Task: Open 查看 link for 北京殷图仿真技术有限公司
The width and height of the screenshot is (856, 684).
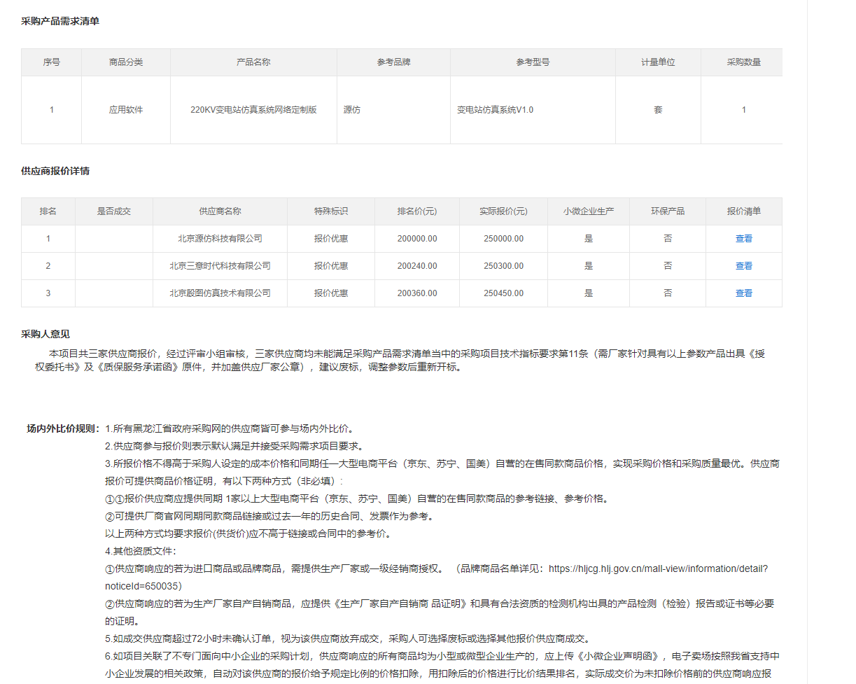Action: click(743, 293)
